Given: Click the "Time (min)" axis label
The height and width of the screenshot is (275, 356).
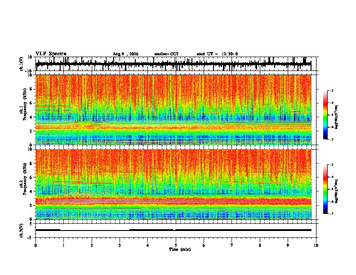Looking at the screenshot, I should (x=180, y=249).
